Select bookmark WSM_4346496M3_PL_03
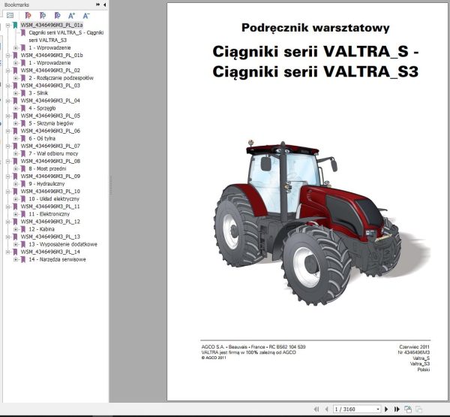This screenshot has height=417, width=450. click(x=50, y=86)
